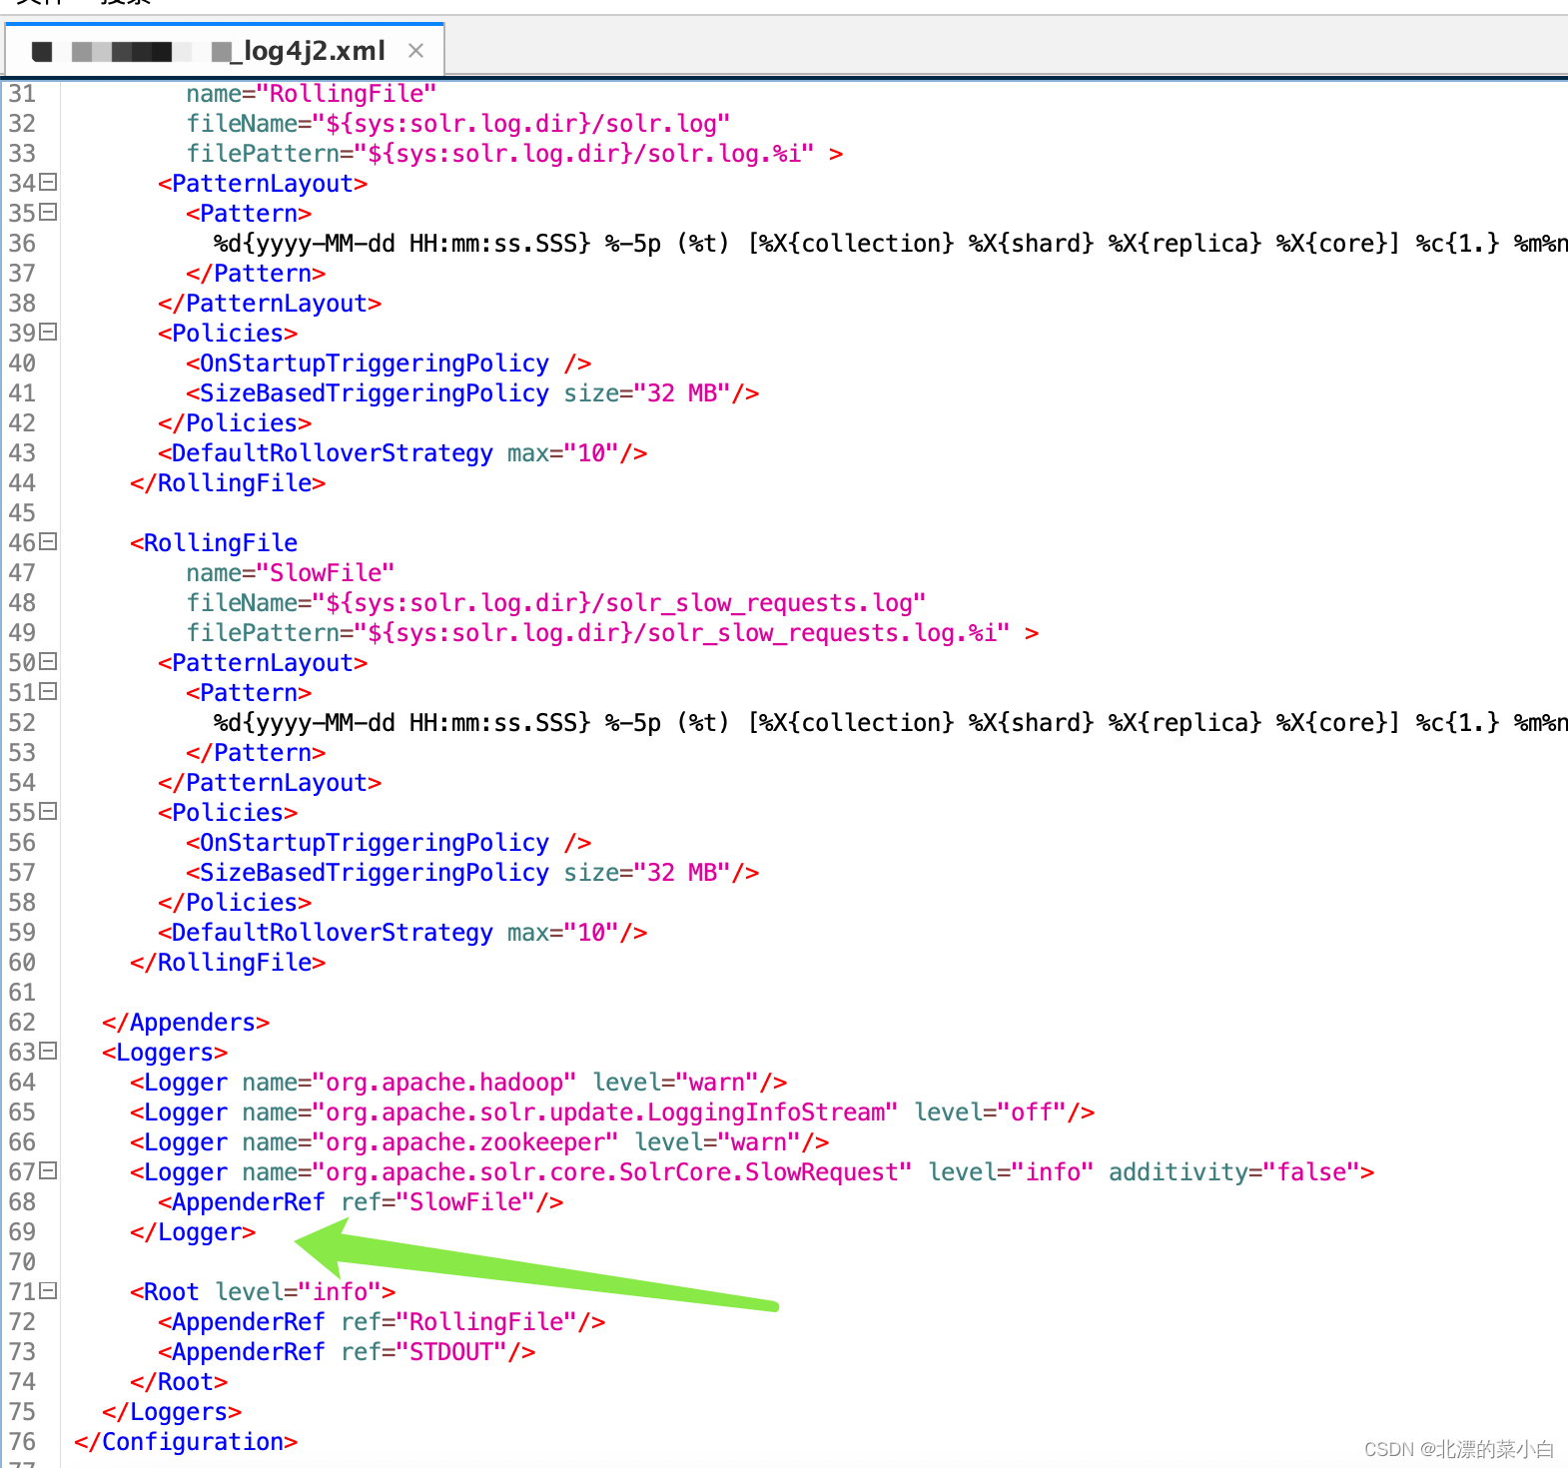Collapse the Pattern fold on line 35
Image resolution: width=1568 pixels, height=1468 pixels.
pyautogui.click(x=48, y=212)
